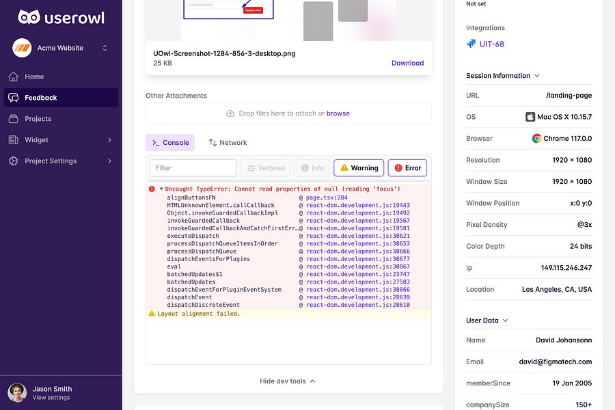
Task: Click the Projects stack icon
Action: tap(14, 119)
